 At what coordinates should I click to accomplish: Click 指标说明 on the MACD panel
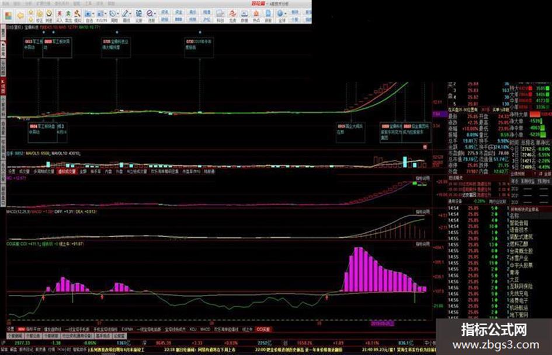click(423, 212)
